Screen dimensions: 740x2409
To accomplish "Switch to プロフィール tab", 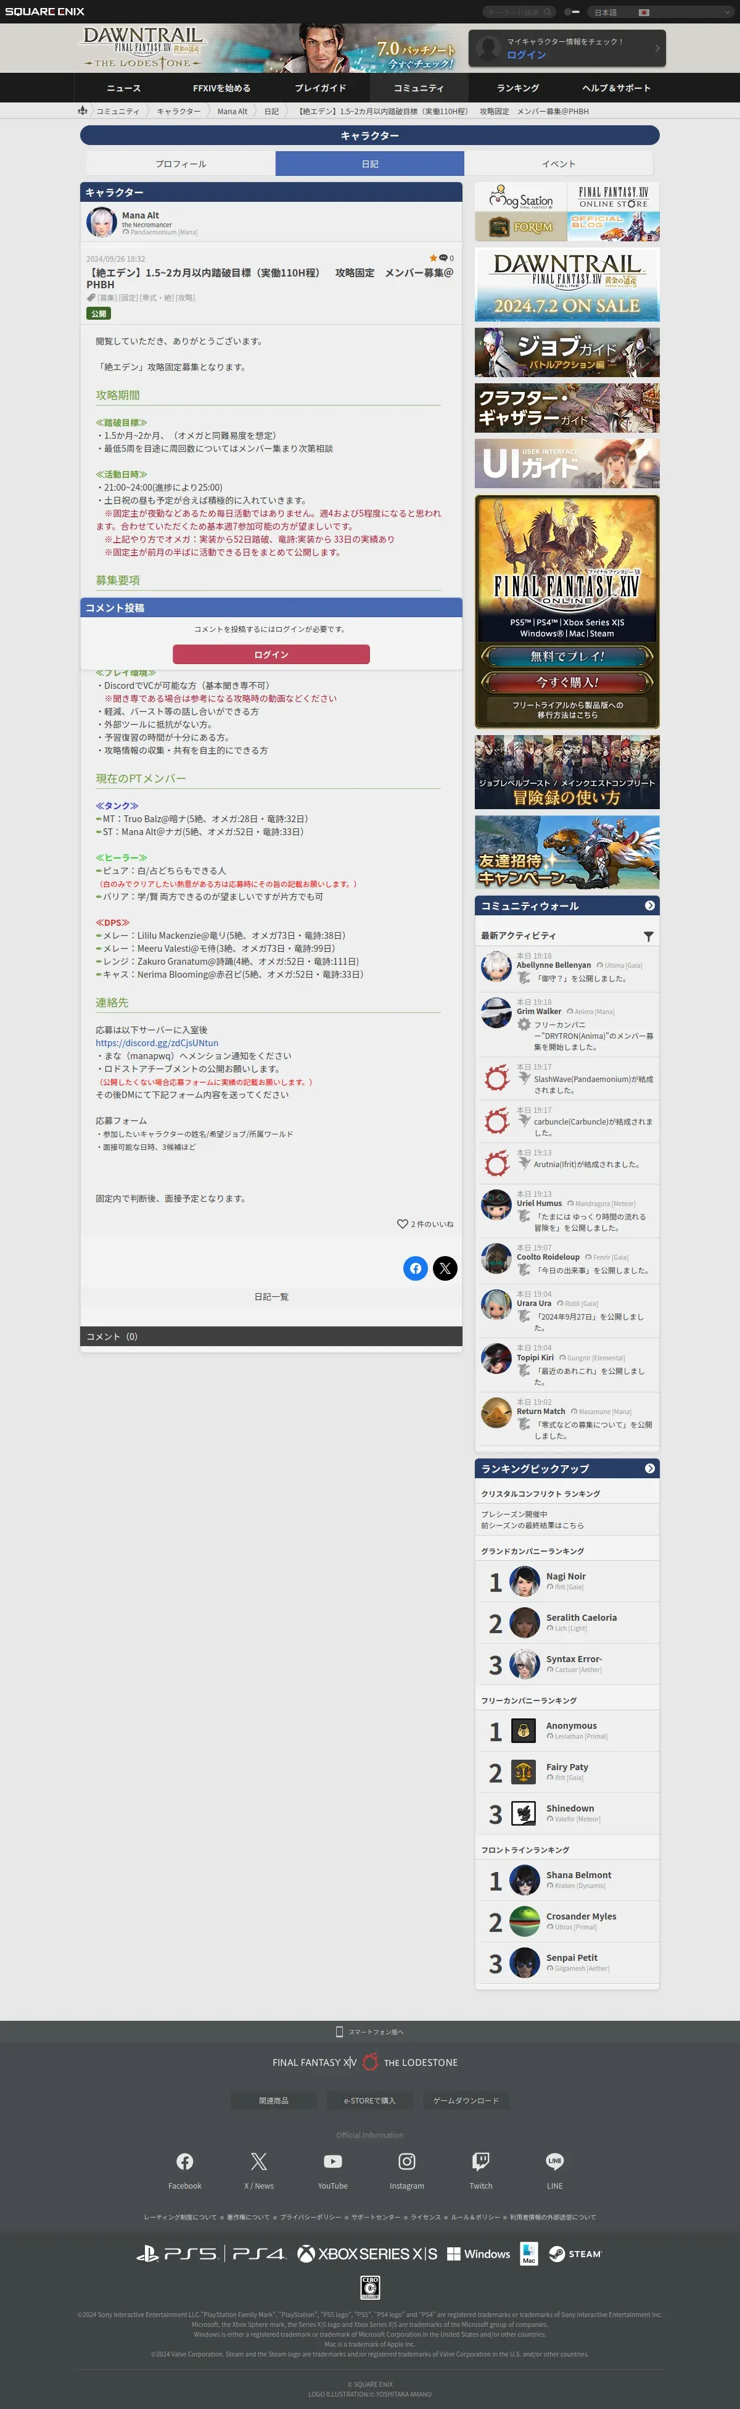I will pyautogui.click(x=181, y=164).
